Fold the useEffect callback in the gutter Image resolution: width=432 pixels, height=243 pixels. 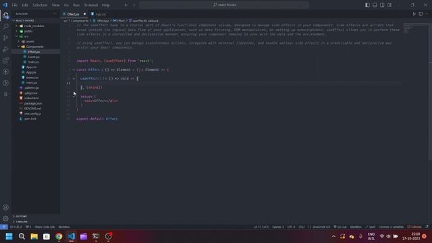point(74,78)
